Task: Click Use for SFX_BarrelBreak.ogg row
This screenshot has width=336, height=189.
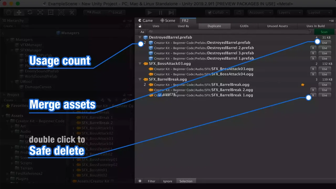Action: coord(324,85)
